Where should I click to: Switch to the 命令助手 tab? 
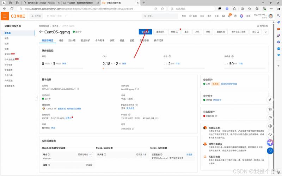pyautogui.click(x=100, y=40)
